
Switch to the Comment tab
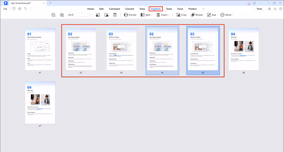coord(115,9)
